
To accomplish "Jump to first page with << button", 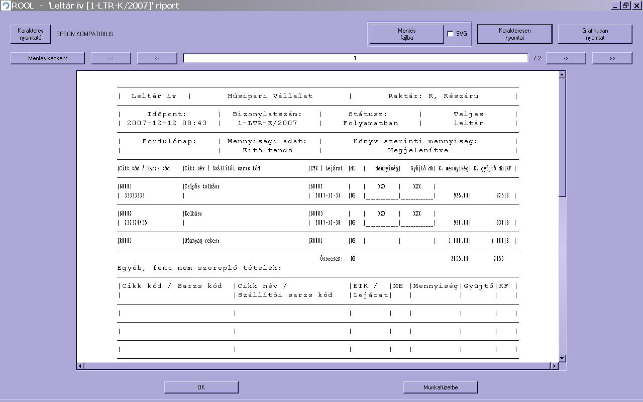I will 111,58.
